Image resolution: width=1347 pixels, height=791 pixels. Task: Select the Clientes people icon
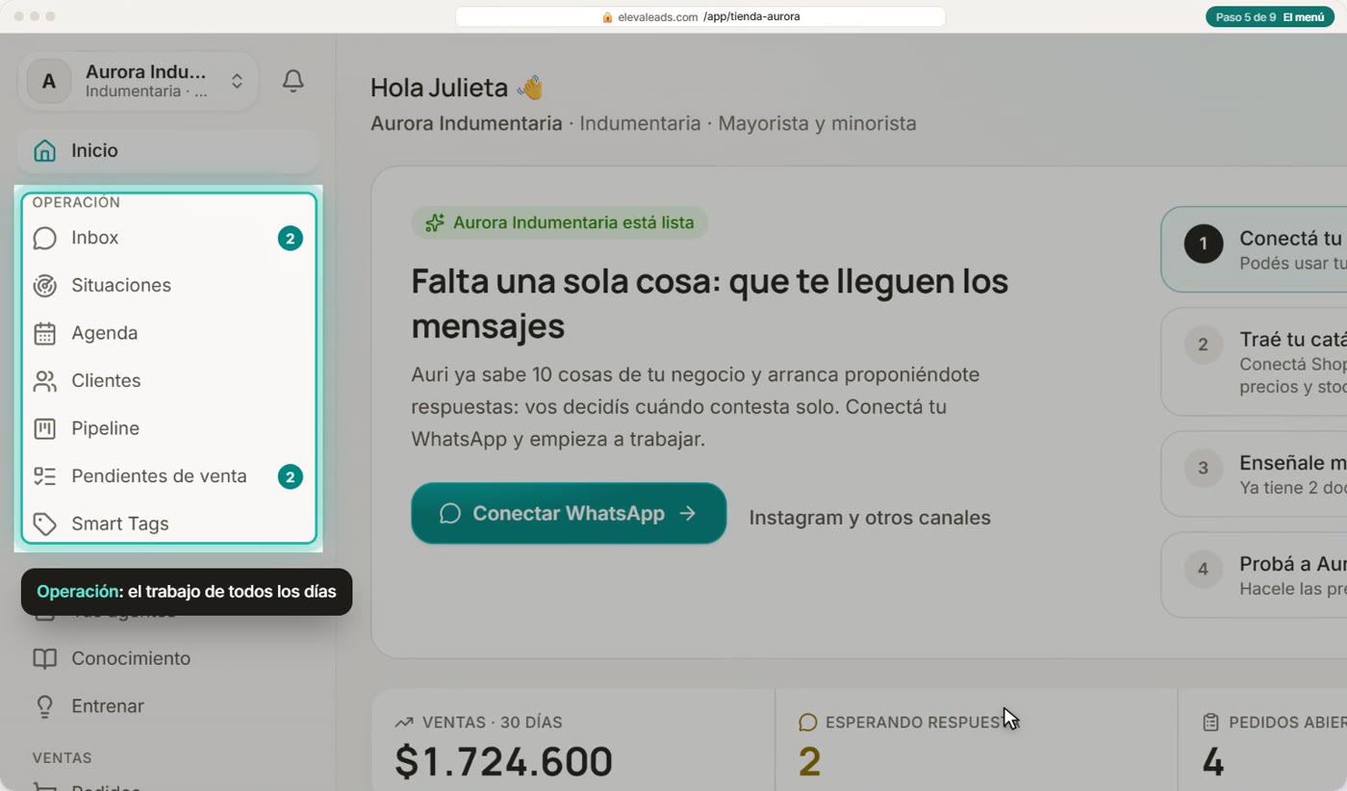(x=44, y=381)
